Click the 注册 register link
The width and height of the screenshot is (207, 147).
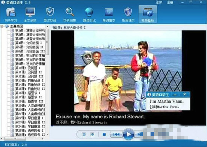point(170,2)
